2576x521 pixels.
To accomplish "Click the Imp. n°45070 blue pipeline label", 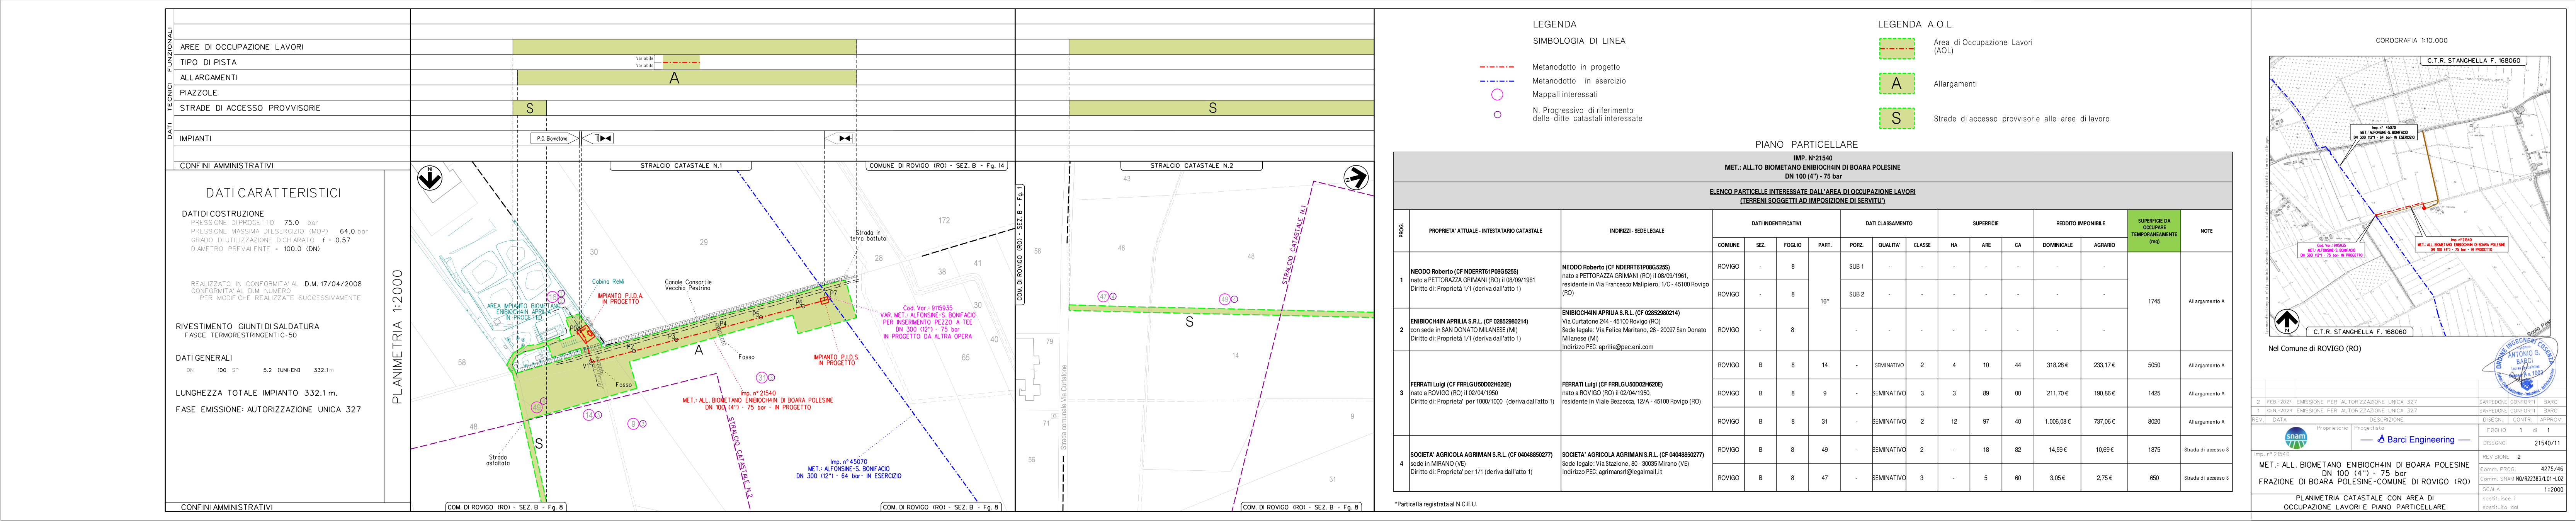I will 848,469.
